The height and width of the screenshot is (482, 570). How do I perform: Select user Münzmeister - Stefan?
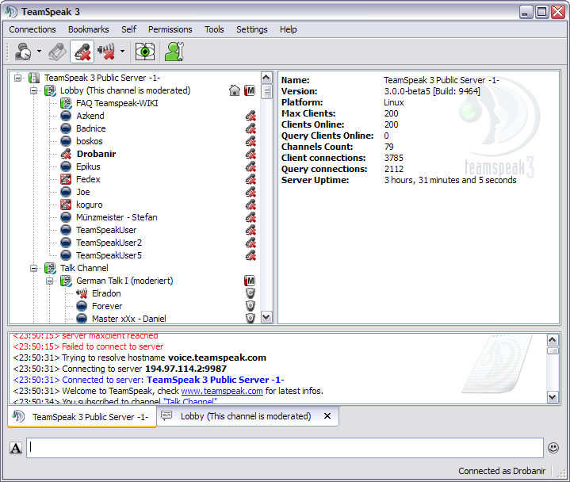point(117,217)
